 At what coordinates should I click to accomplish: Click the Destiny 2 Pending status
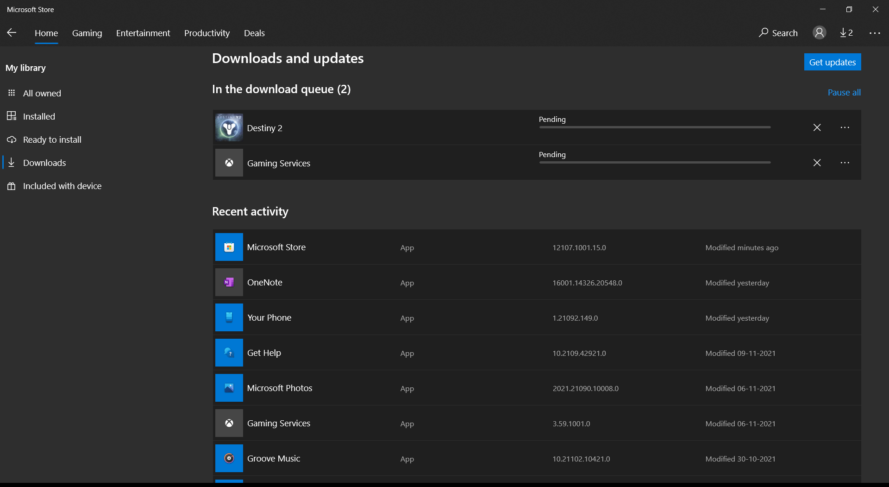[x=552, y=119]
